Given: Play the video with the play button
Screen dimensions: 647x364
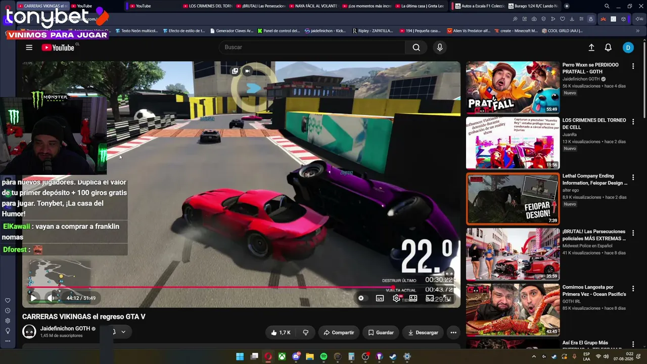Looking at the screenshot, I should point(33,298).
